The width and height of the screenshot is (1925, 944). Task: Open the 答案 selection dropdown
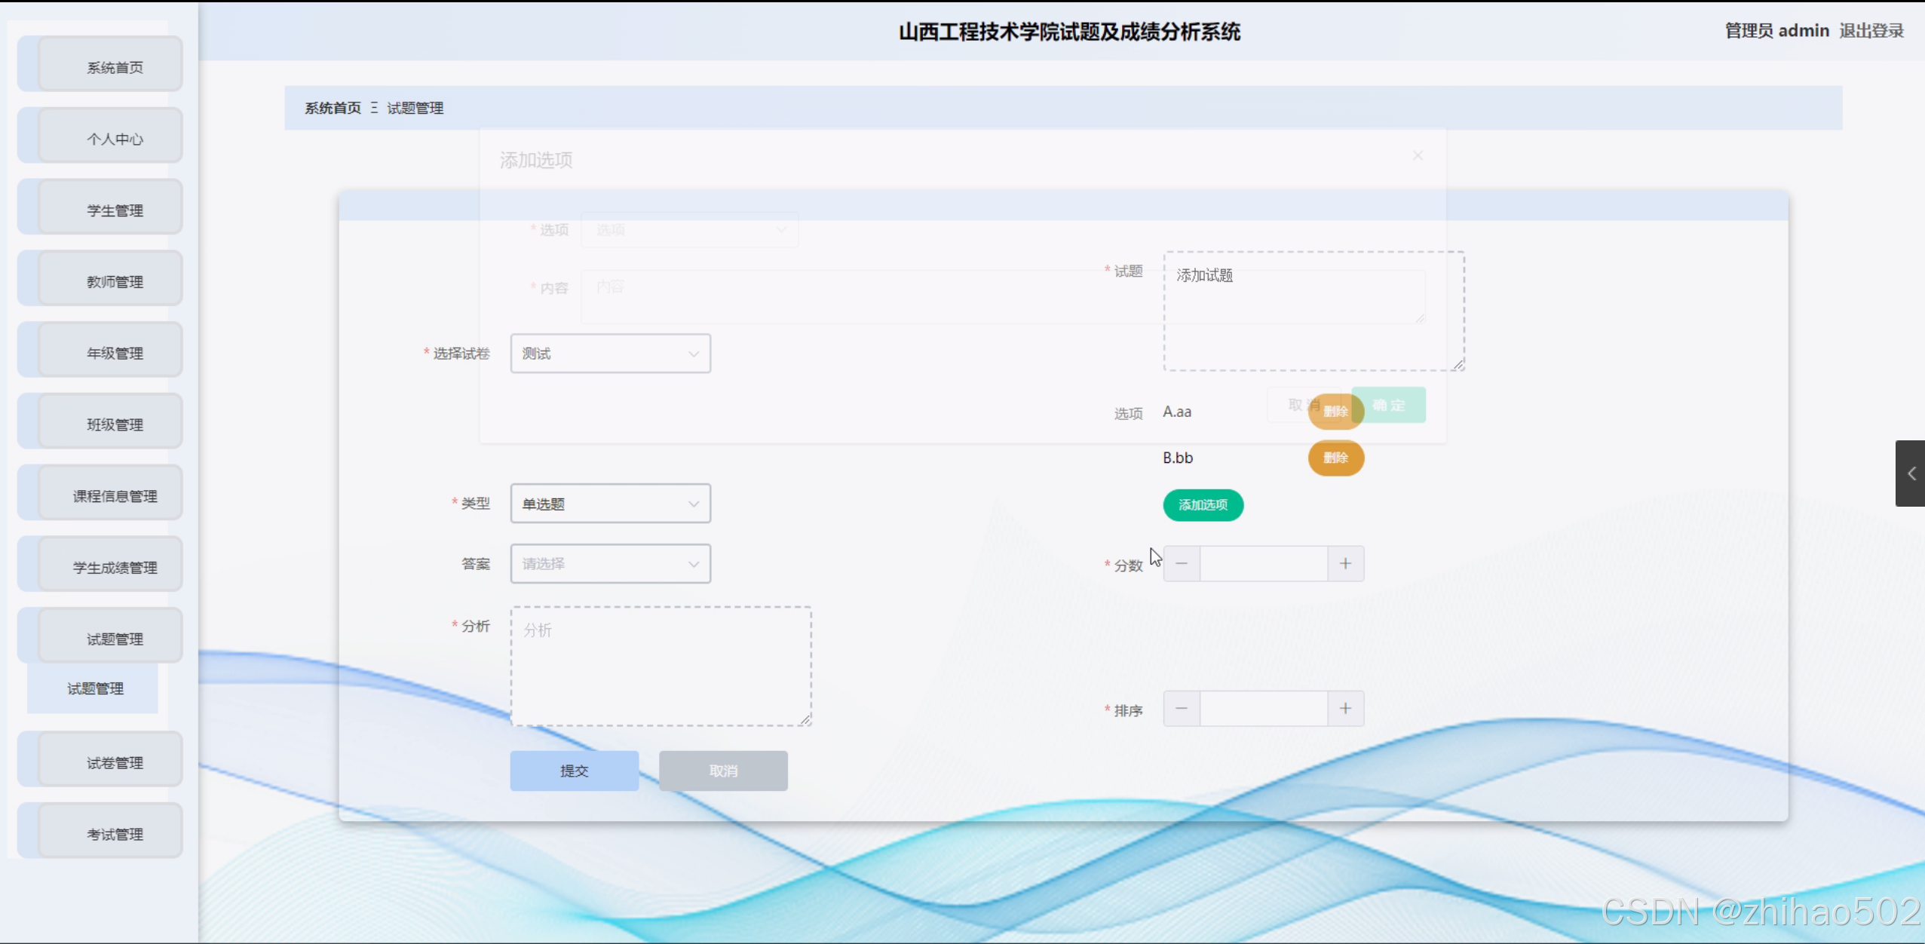tap(610, 564)
